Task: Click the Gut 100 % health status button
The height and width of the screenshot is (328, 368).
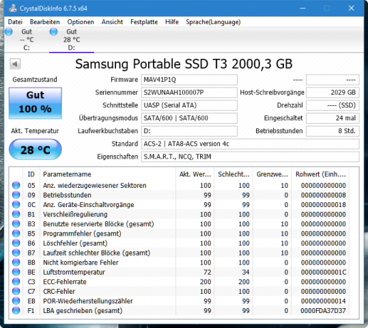Action: click(36, 103)
